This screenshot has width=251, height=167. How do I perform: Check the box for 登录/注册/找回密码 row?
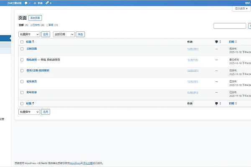(22, 71)
